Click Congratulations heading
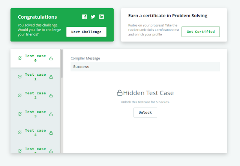Screen dimensions: 240x166 coord(37,17)
